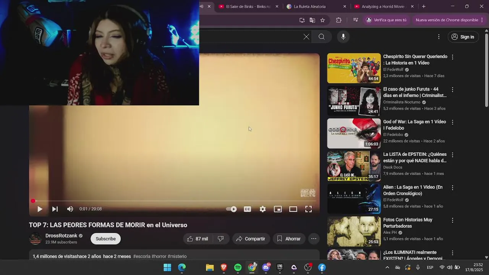Screen dimensions: 489x275
Task: Open Epic Games Launcher from taskbar
Action: [280, 267]
